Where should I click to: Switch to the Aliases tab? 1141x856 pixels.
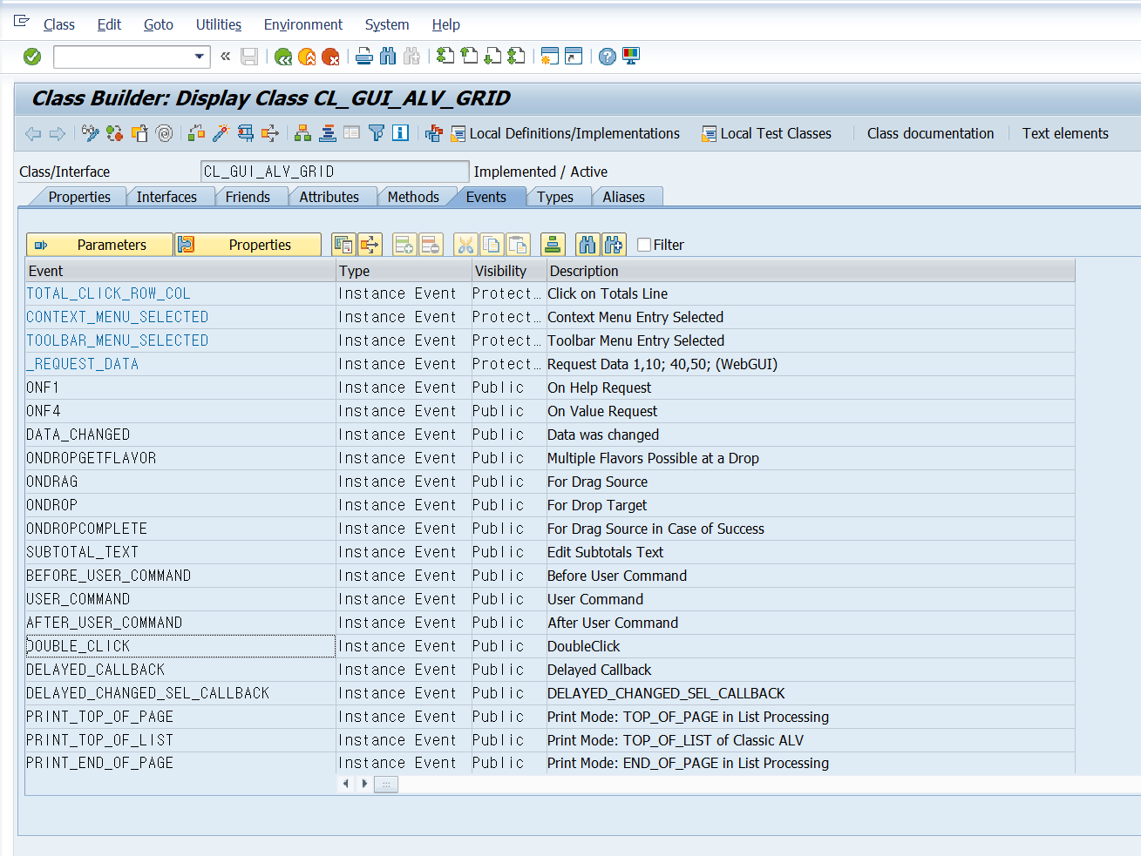pyautogui.click(x=624, y=197)
